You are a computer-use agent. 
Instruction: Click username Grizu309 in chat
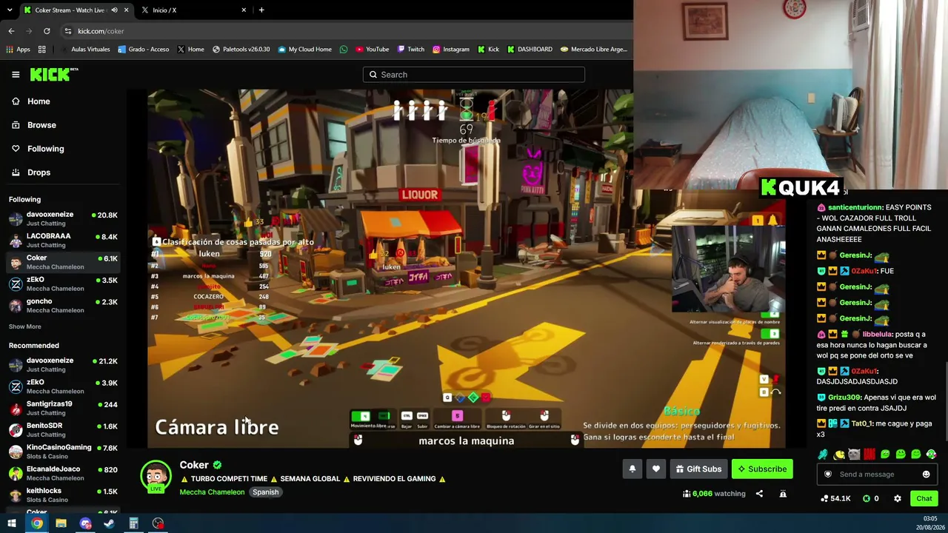click(846, 398)
